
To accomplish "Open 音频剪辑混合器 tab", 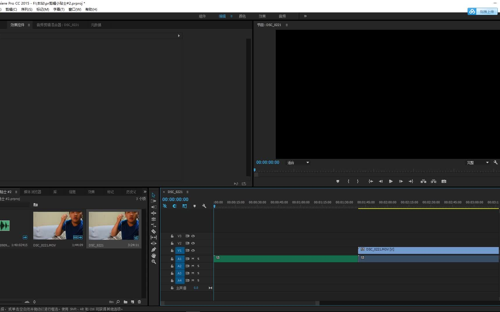I will tap(58, 25).
